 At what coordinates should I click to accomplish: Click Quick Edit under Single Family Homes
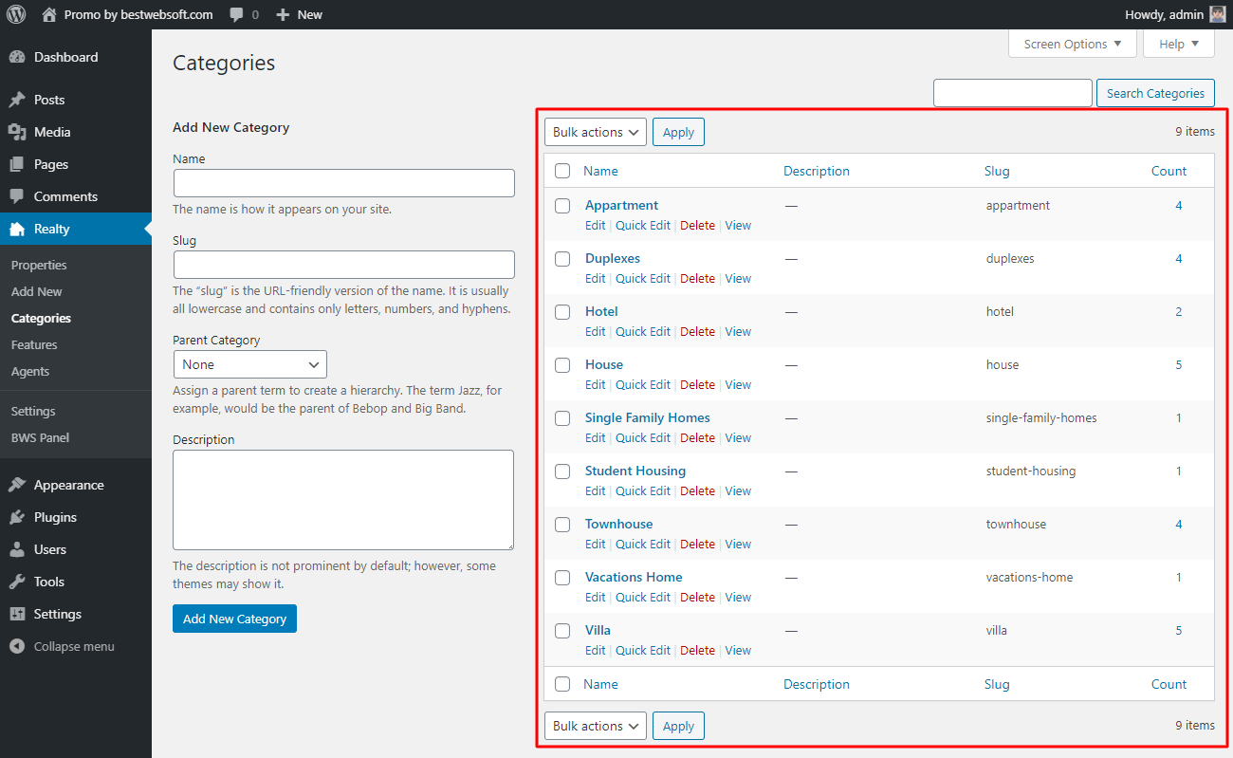(x=643, y=437)
